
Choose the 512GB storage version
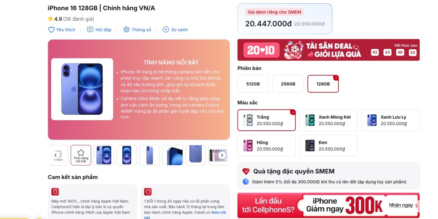coord(253,84)
